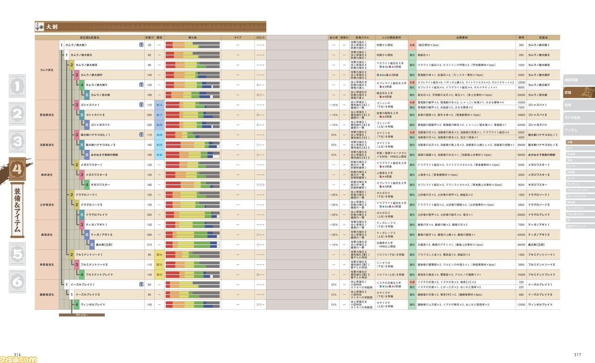This screenshot has height=363, width=595.
Task: Click the rarity 4 badge beside ギガスワスター
Action: pyautogui.click(x=87, y=185)
